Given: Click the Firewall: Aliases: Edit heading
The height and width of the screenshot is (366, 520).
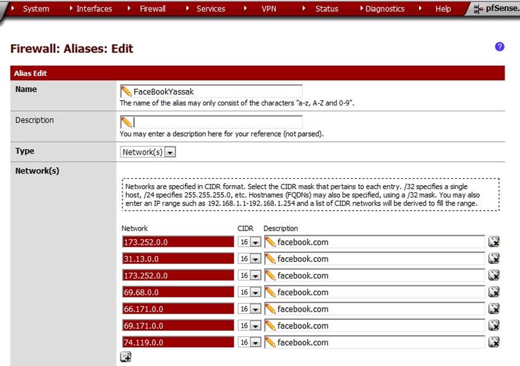Looking at the screenshot, I should [x=72, y=49].
